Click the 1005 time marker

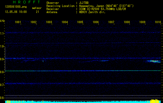[x=80, y=22]
